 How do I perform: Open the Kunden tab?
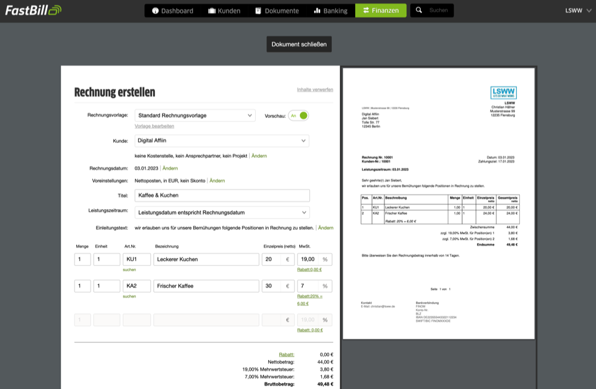224,11
